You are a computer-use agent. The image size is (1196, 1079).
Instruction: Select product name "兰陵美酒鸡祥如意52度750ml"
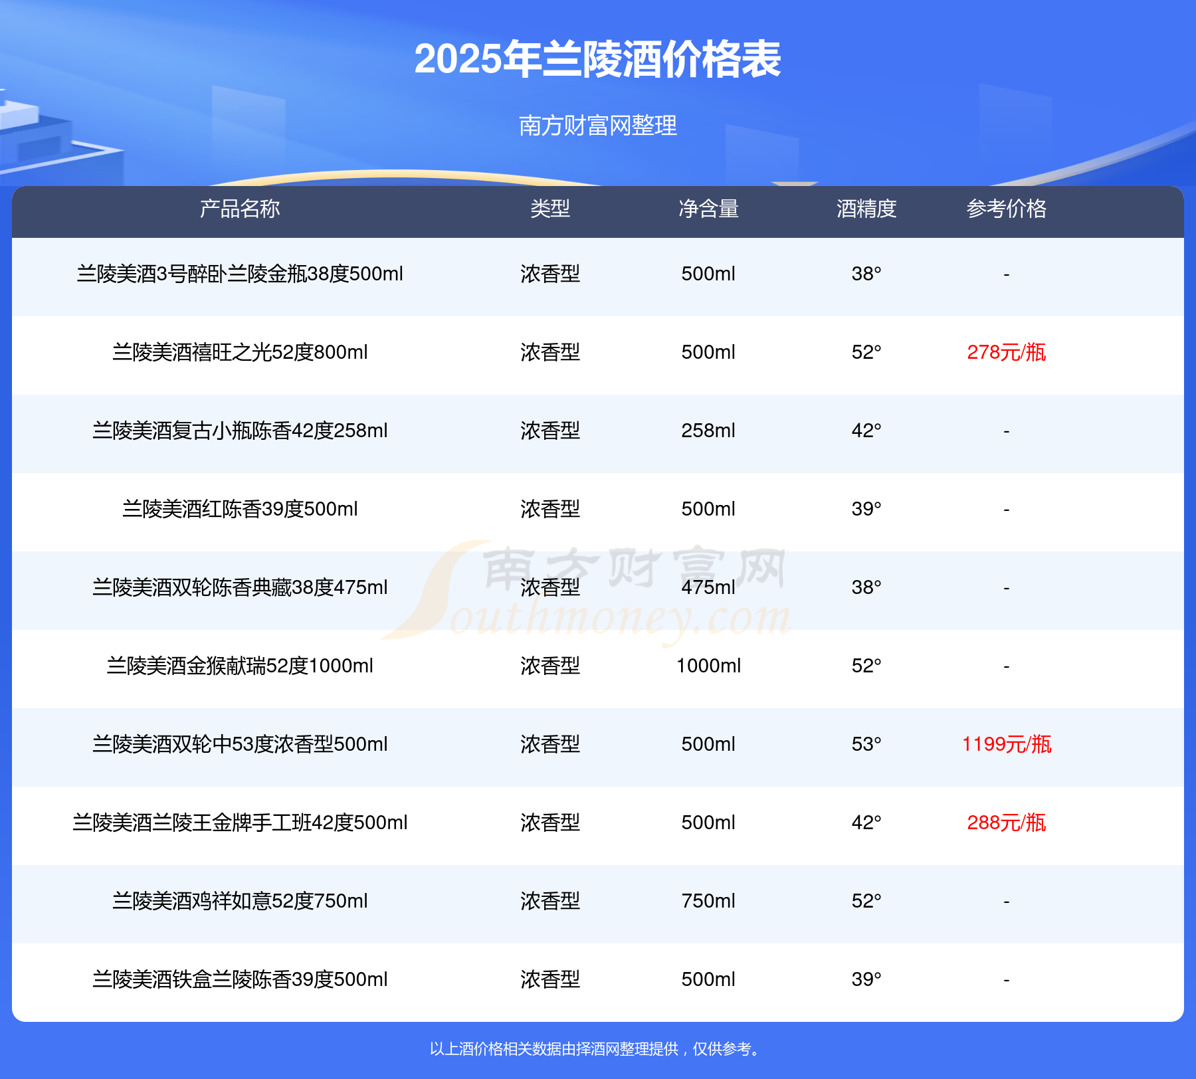point(240,901)
